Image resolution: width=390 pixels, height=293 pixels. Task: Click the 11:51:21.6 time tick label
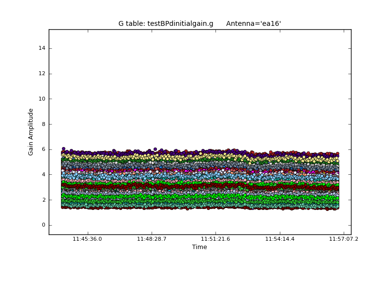[215, 239]
